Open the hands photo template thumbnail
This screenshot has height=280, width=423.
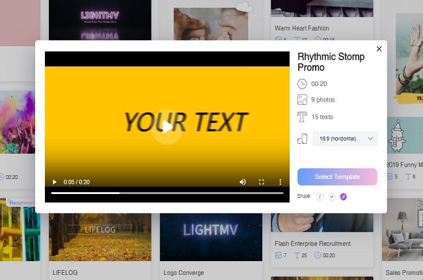[x=211, y=24]
